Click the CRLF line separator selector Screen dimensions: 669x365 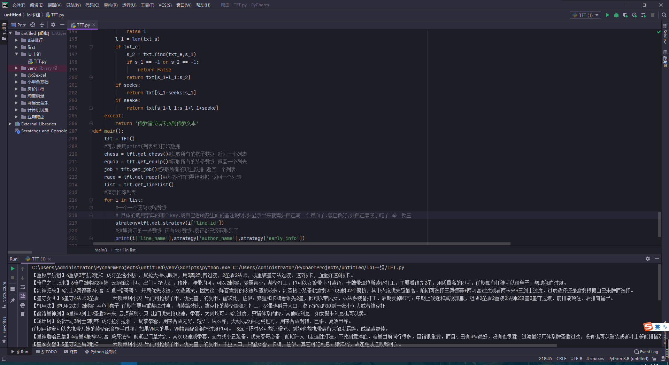point(561,359)
